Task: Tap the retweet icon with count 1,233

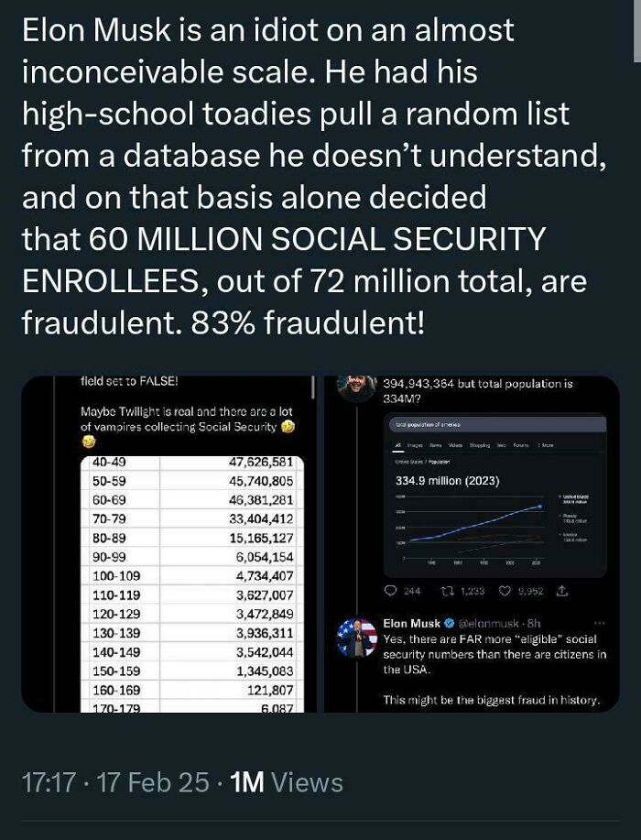Action: [x=449, y=591]
